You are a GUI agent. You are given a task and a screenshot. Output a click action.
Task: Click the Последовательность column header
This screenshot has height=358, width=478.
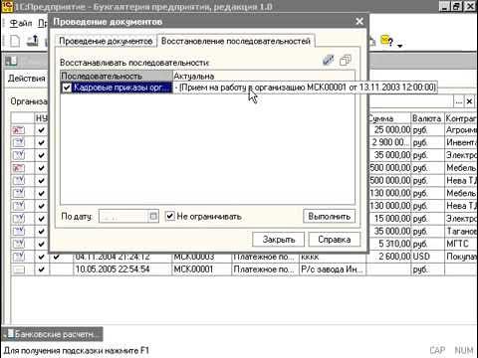[117, 76]
